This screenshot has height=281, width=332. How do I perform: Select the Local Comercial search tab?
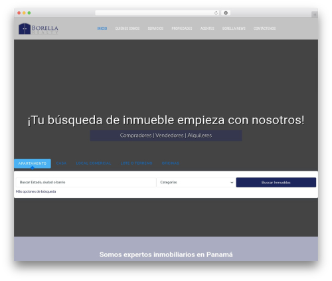94,163
